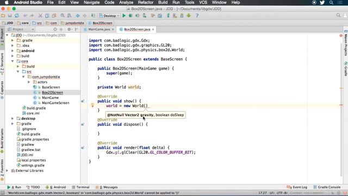The image size is (348, 196).
Task: Collapse the JDD root project node
Action: click(7, 35)
